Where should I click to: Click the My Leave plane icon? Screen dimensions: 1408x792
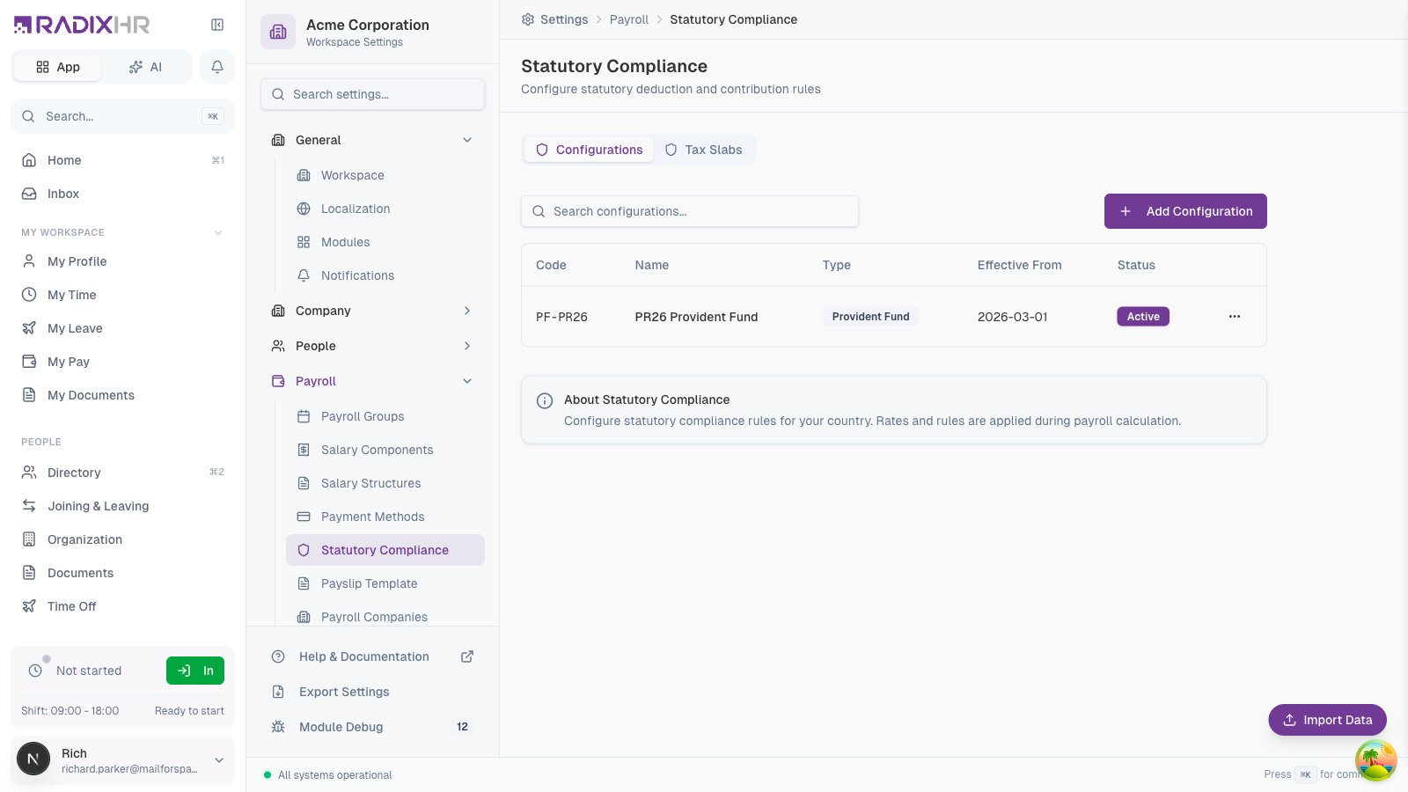pos(29,328)
